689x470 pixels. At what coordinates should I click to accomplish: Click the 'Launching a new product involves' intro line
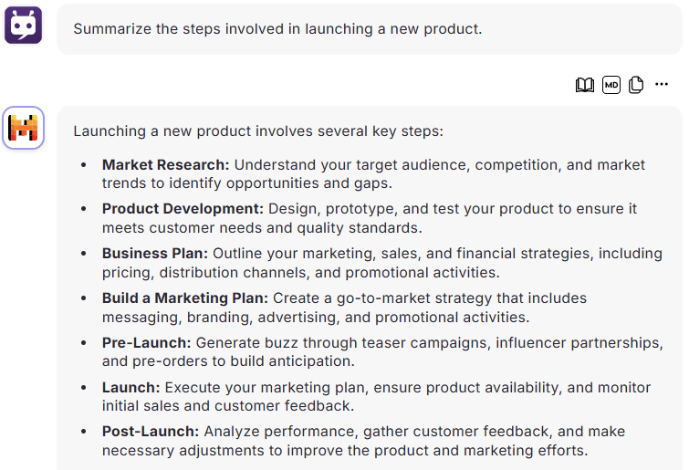coord(258,131)
